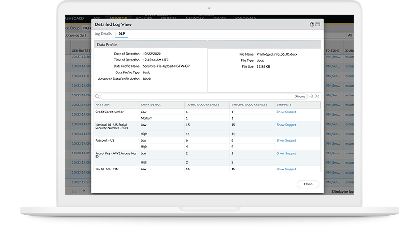Screen dimensions: 417x241
Task: Show Snippet for US Social Security Number
Action: 286,125
